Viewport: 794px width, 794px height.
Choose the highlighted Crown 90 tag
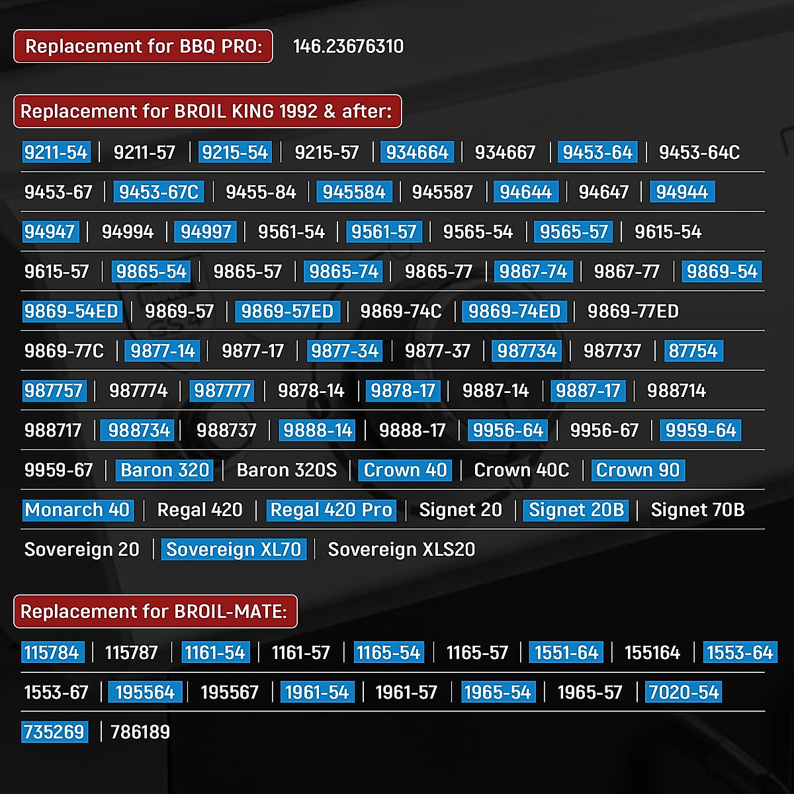point(638,470)
